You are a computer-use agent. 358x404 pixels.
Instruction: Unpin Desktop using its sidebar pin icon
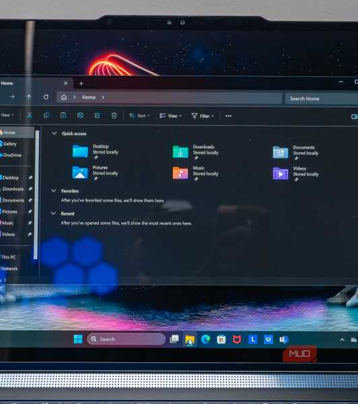[x=30, y=178]
